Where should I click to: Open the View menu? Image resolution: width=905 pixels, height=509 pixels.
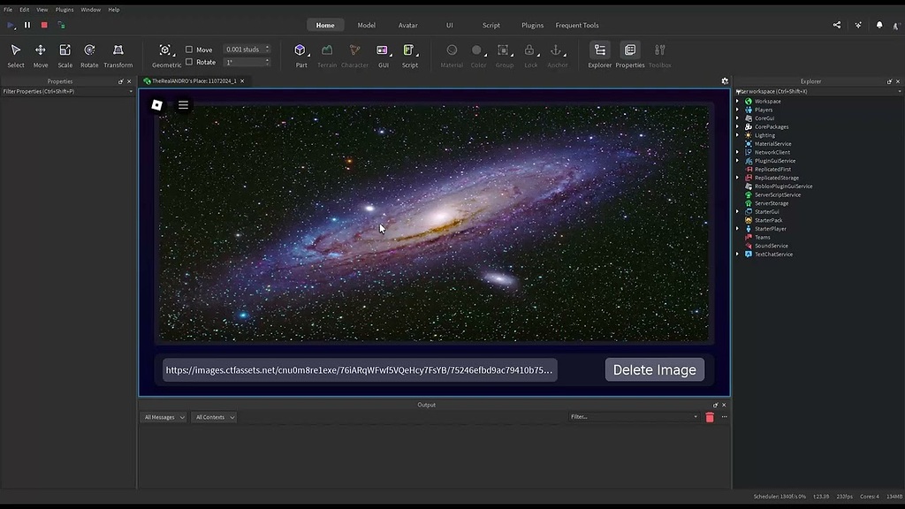click(42, 9)
